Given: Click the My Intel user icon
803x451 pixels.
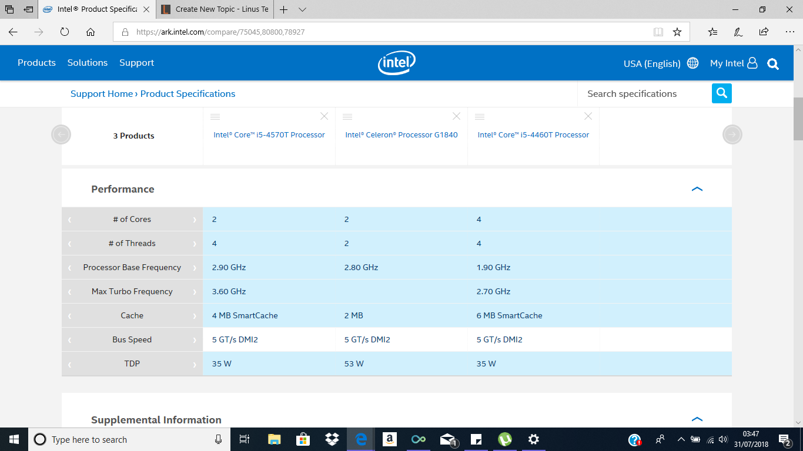Looking at the screenshot, I should point(752,63).
